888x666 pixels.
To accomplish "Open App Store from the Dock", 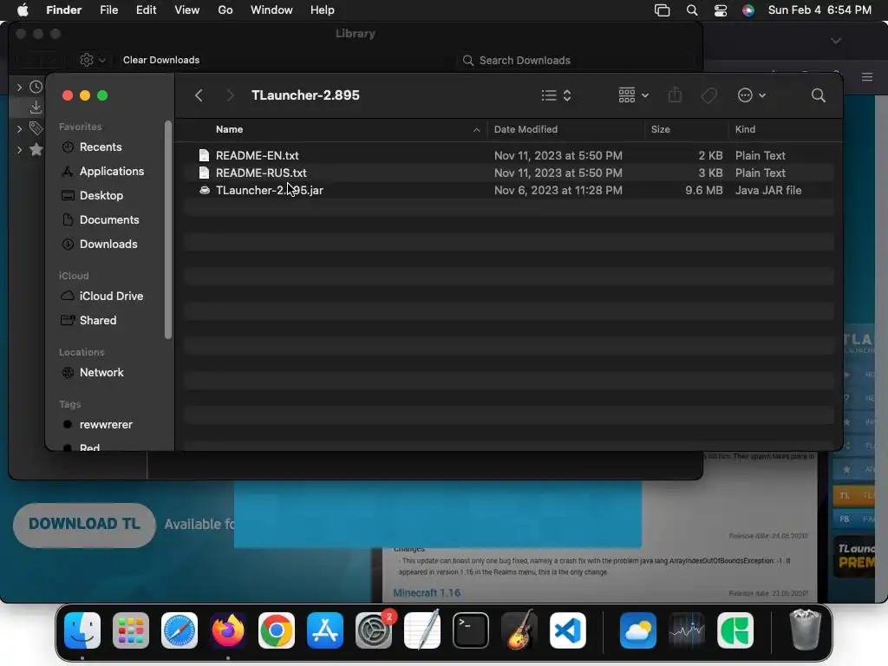I will [x=325, y=630].
